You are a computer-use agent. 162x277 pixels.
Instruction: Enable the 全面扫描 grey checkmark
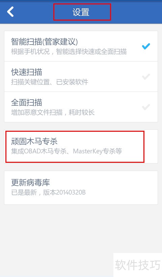pos(146,107)
